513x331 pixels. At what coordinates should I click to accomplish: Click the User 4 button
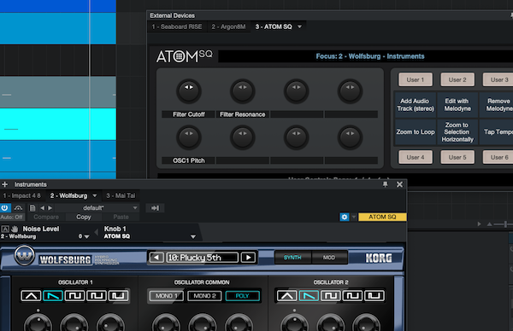tap(416, 157)
